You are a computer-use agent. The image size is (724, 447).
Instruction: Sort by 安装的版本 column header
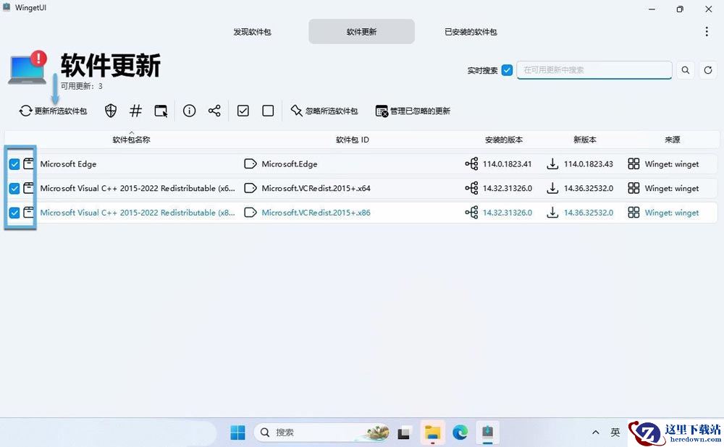504,140
